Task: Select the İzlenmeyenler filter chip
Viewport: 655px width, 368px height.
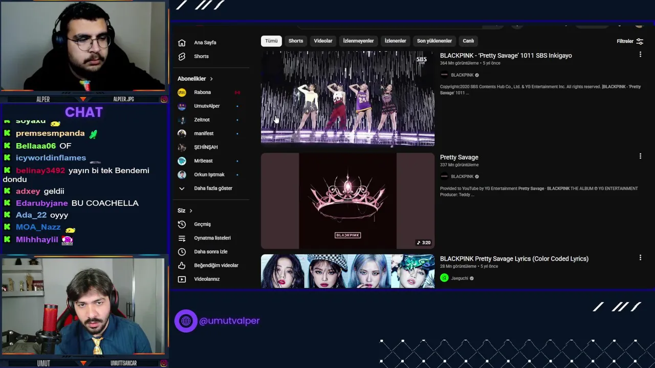Action: point(358,41)
